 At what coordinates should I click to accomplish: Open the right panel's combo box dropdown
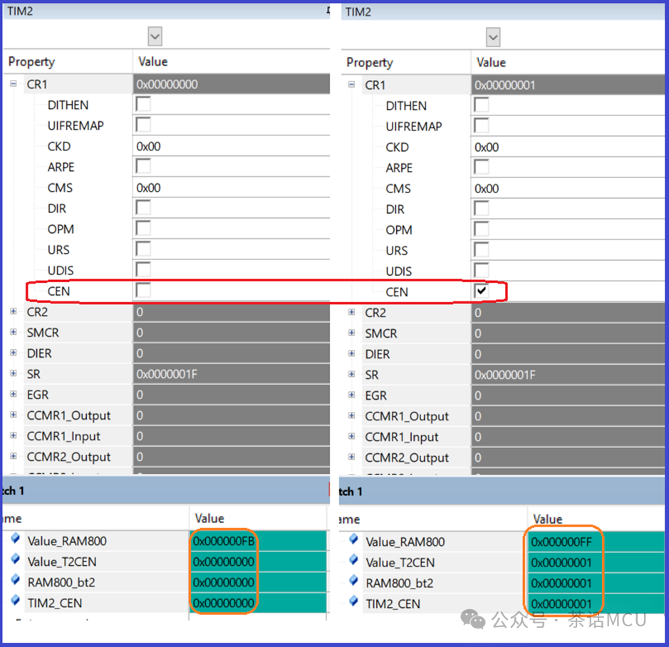click(492, 36)
